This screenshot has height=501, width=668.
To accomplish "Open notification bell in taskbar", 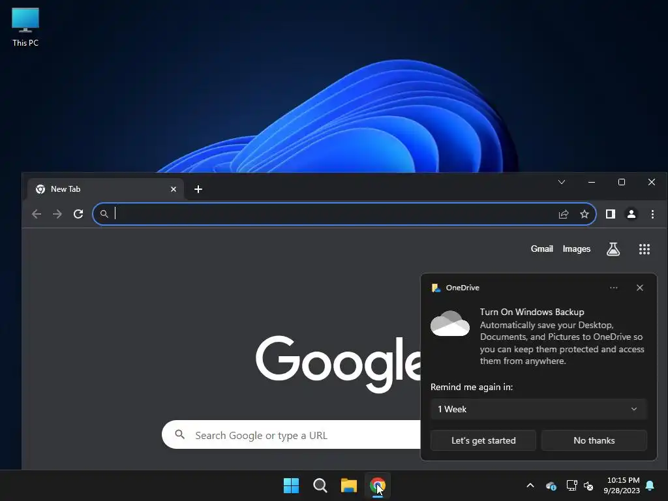I will (650, 485).
